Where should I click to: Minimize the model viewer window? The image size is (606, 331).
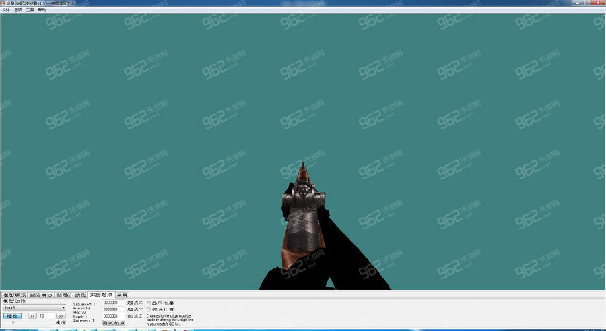tap(578, 3)
